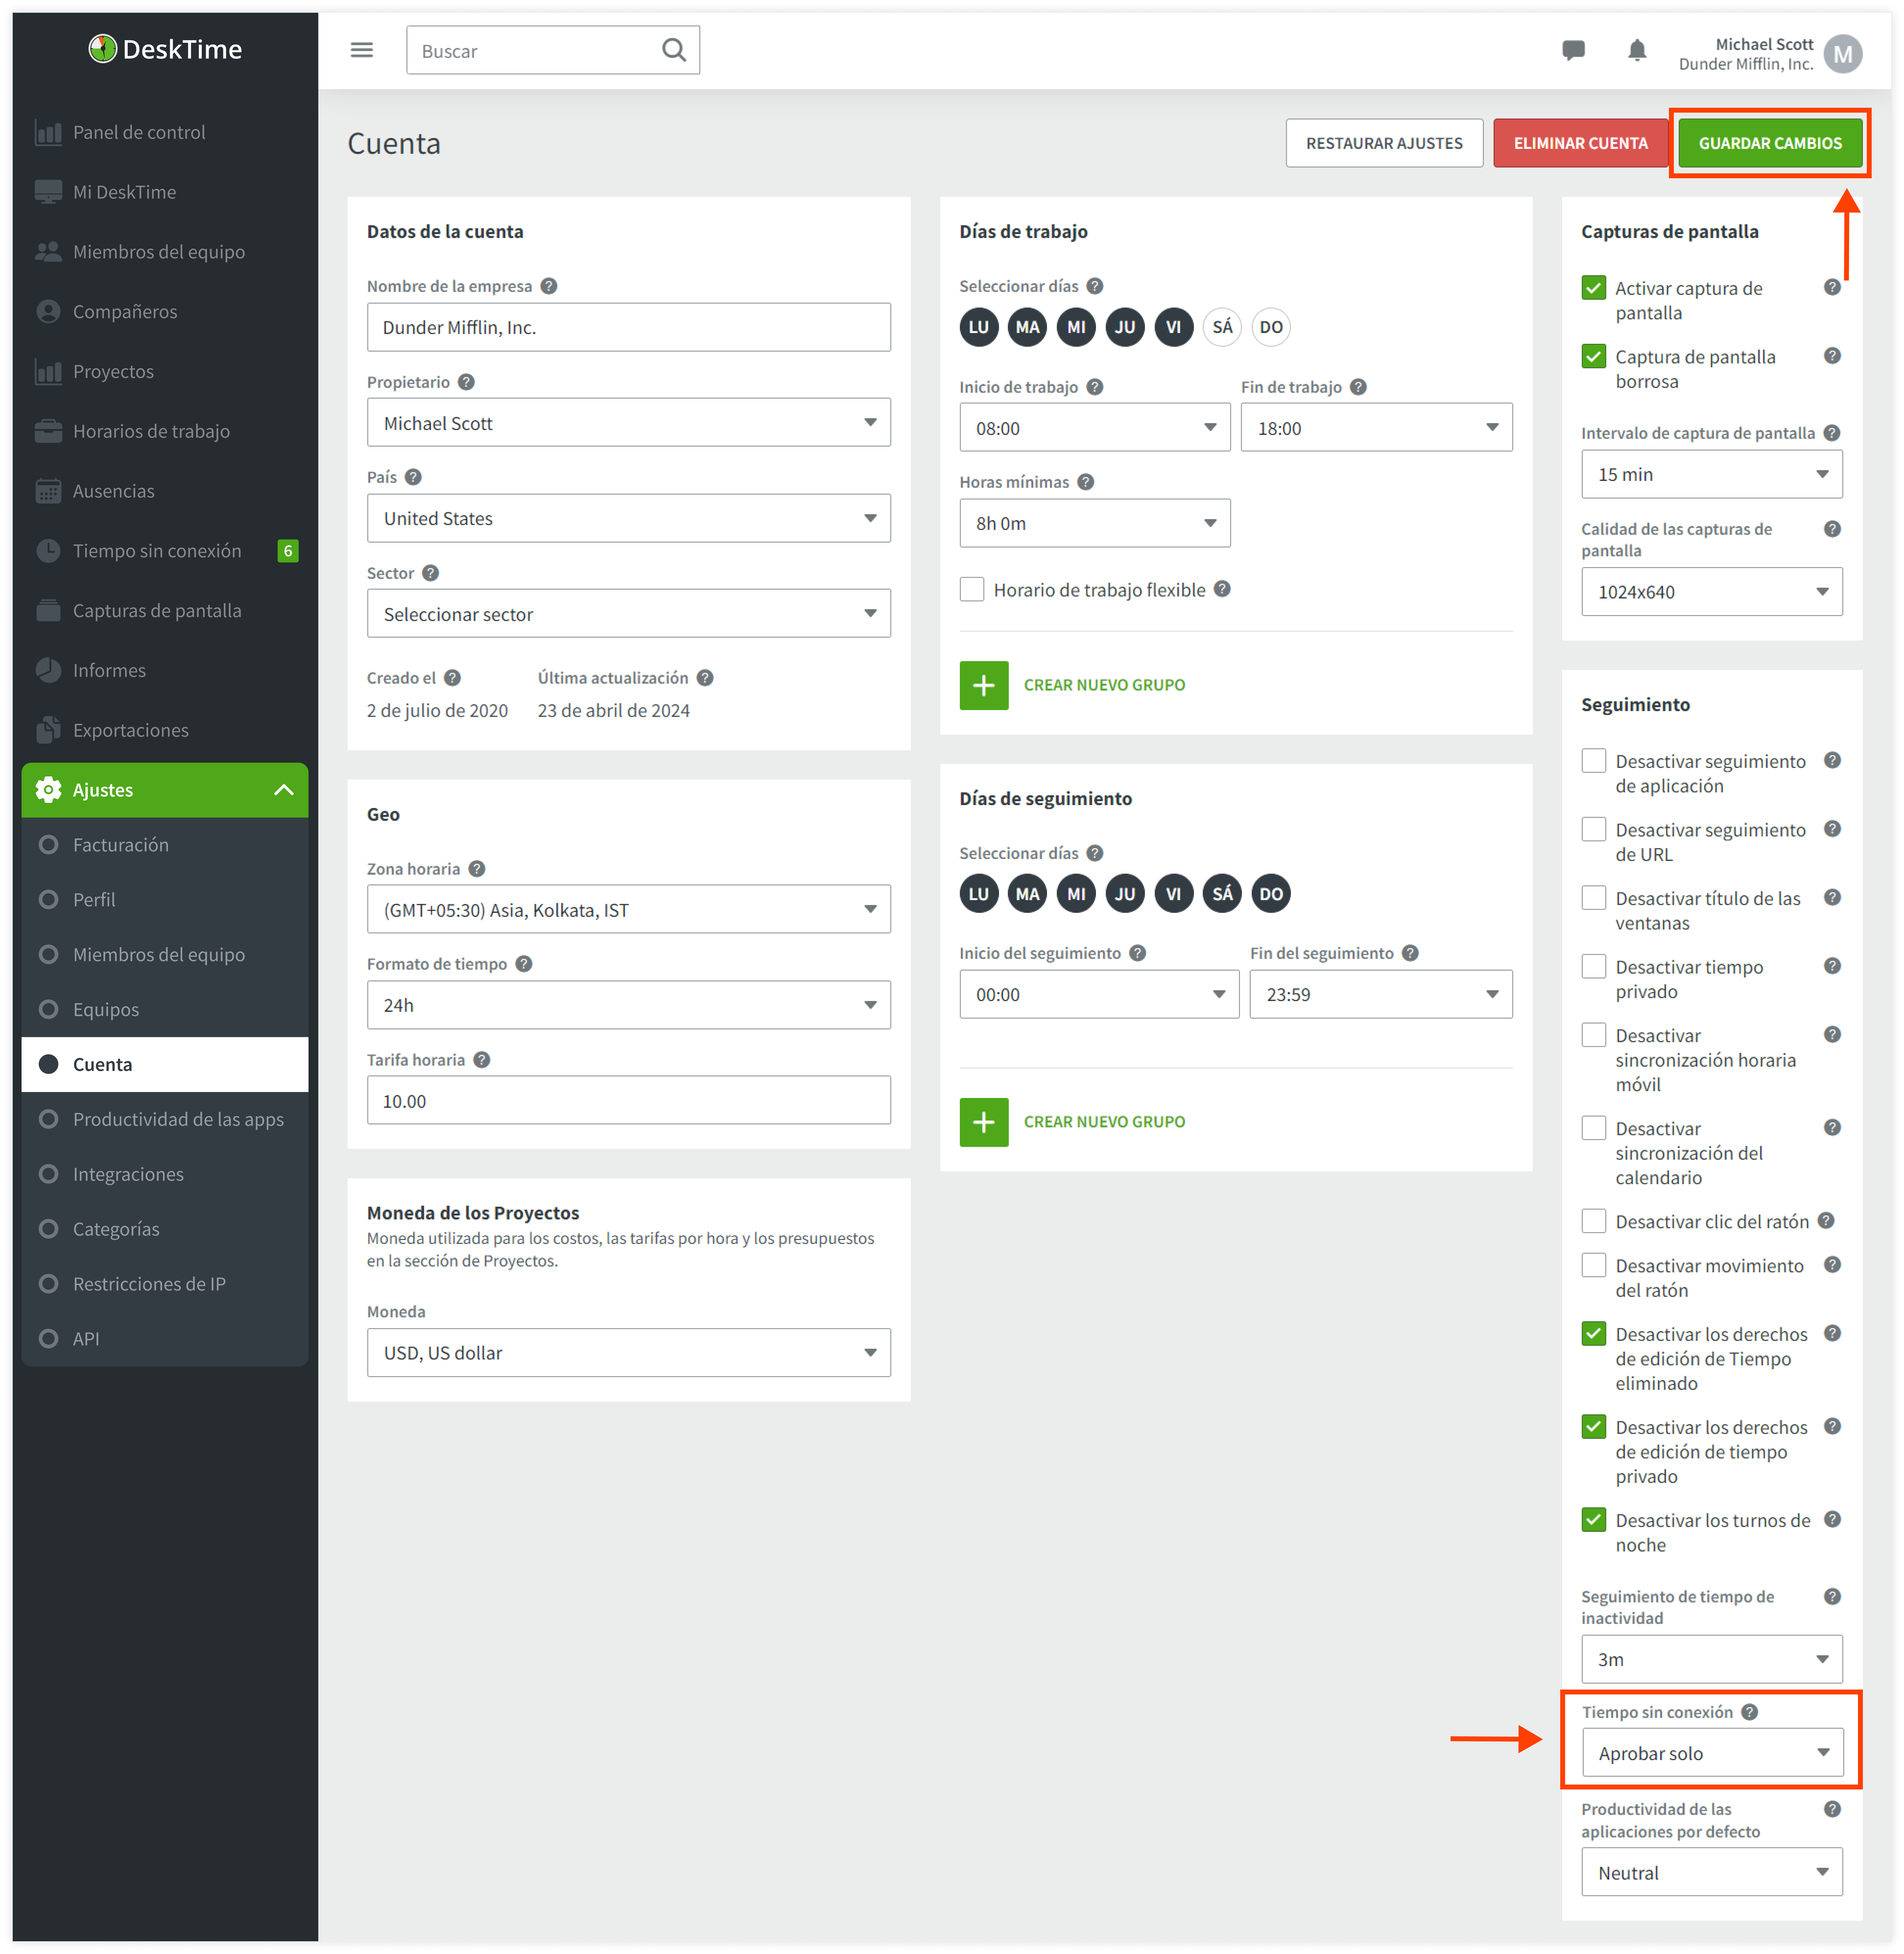Viewport: 1904px width, 1954px height.
Task: Open the Propietario dropdown
Action: pos(629,423)
